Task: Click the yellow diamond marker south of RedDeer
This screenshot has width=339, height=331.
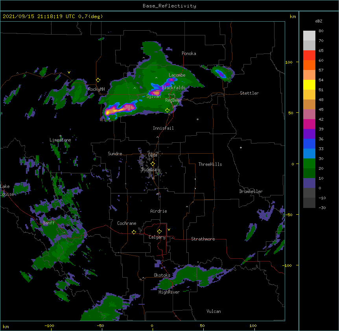Action: [x=168, y=110]
